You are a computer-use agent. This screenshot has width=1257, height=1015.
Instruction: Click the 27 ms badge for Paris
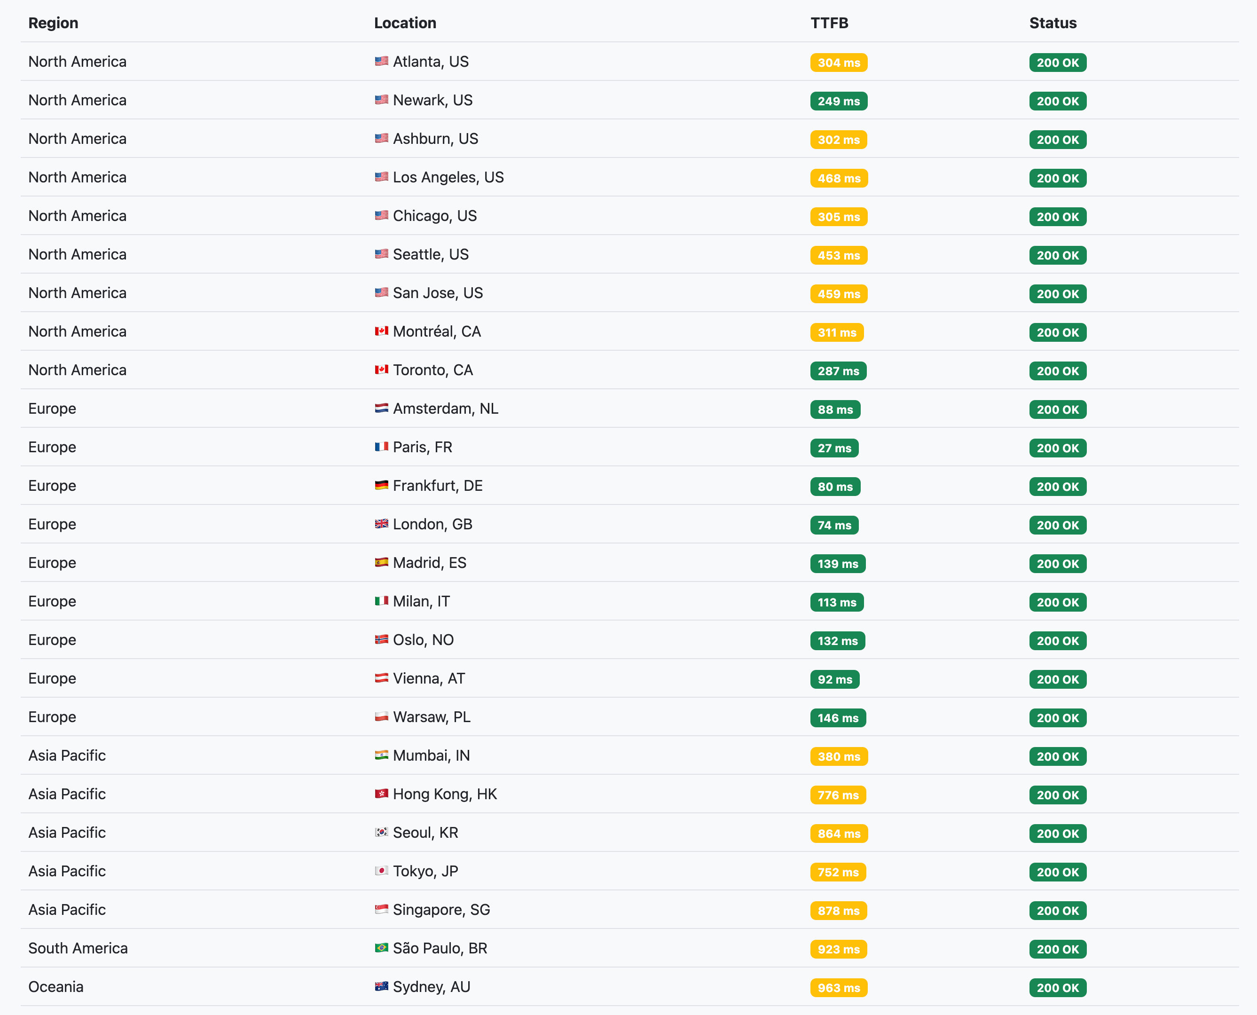click(834, 448)
